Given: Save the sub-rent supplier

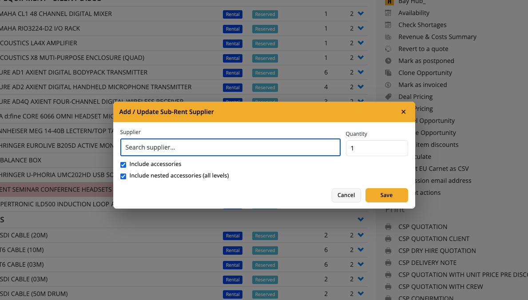Looking at the screenshot, I should coord(387,195).
